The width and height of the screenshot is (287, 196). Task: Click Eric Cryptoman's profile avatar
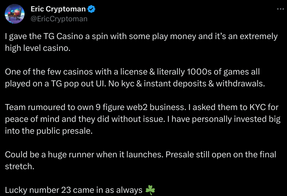click(15, 14)
